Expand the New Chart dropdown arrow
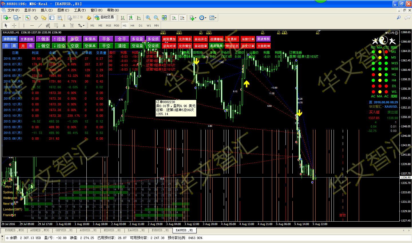 (10, 18)
